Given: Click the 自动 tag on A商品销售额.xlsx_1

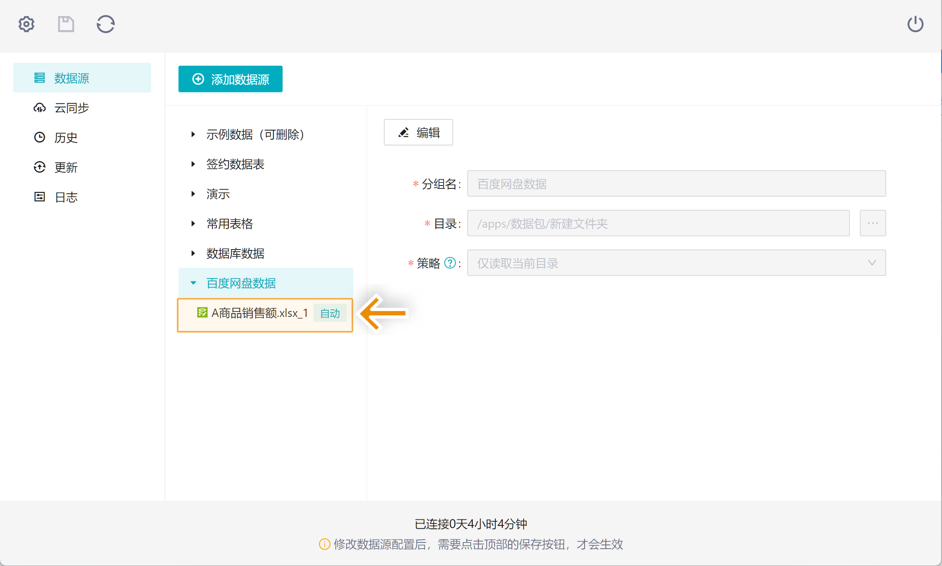Looking at the screenshot, I should (x=330, y=313).
